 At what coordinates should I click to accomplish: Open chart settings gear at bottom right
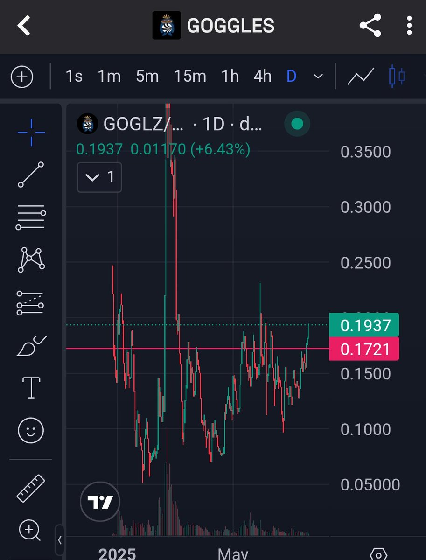(378, 555)
